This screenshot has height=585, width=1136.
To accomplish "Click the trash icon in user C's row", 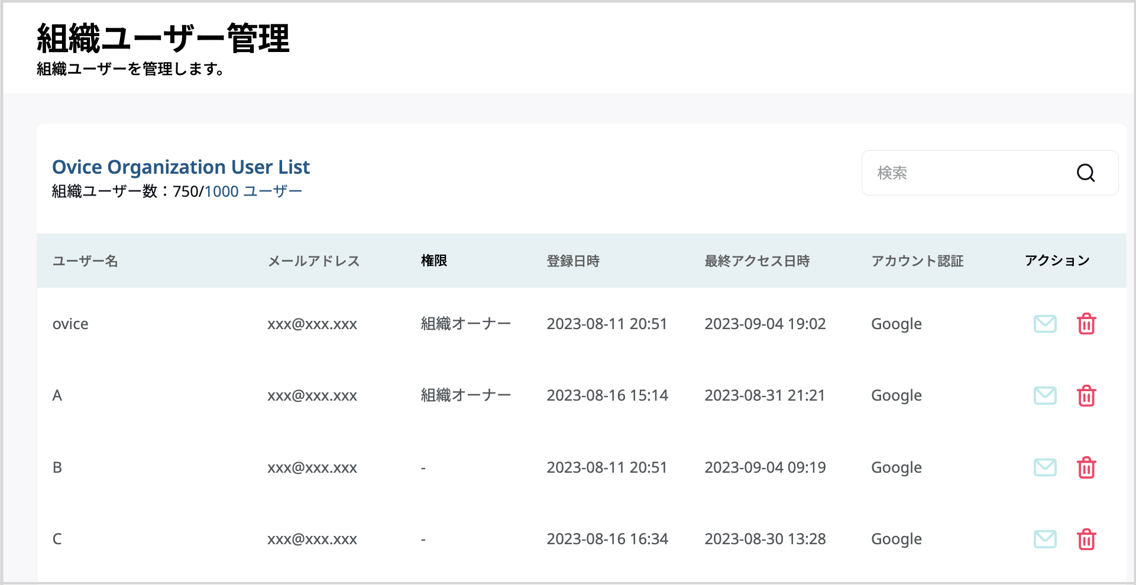I will click(x=1087, y=539).
